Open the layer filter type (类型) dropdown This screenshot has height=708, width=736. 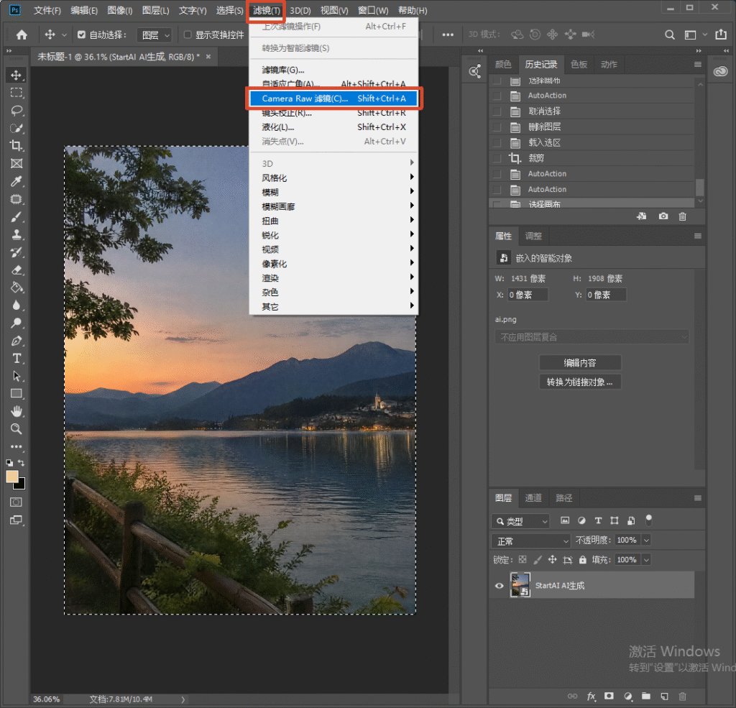(520, 521)
